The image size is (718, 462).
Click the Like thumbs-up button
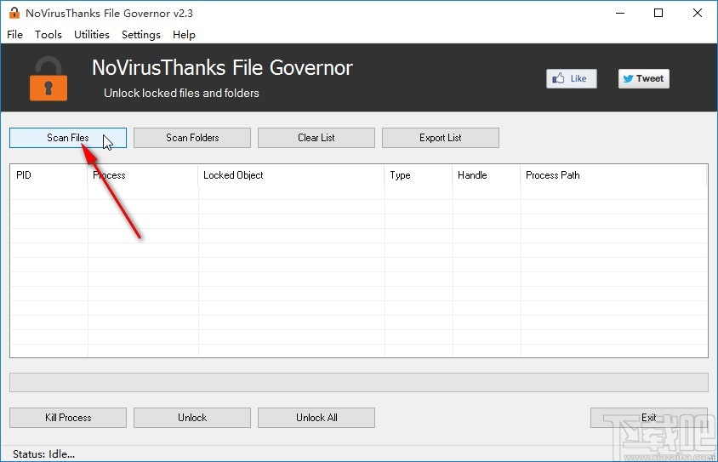click(572, 79)
